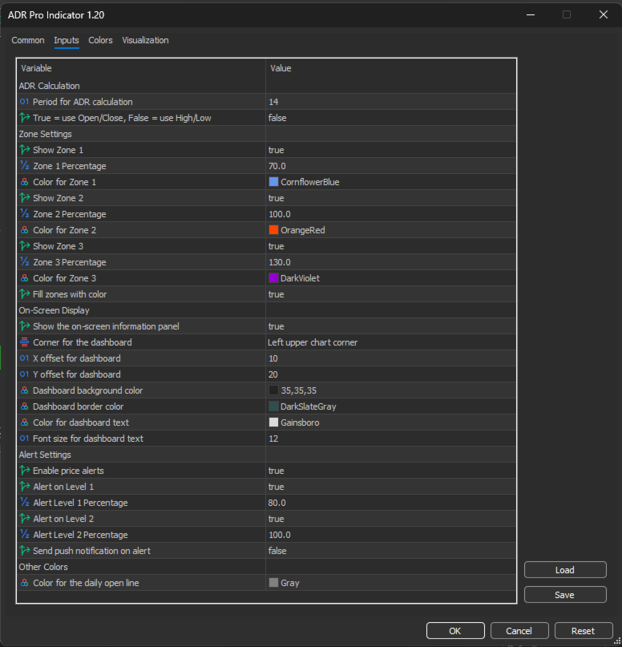Image resolution: width=622 pixels, height=647 pixels.
Task: Click the color icon beside Dashboard background color
Action: [x=25, y=390]
